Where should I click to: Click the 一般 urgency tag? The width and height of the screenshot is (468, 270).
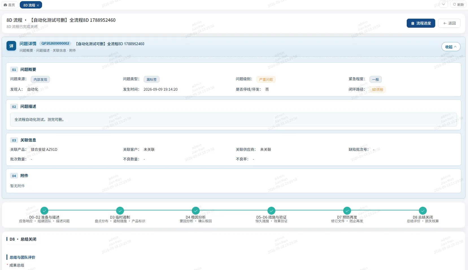[376, 80]
